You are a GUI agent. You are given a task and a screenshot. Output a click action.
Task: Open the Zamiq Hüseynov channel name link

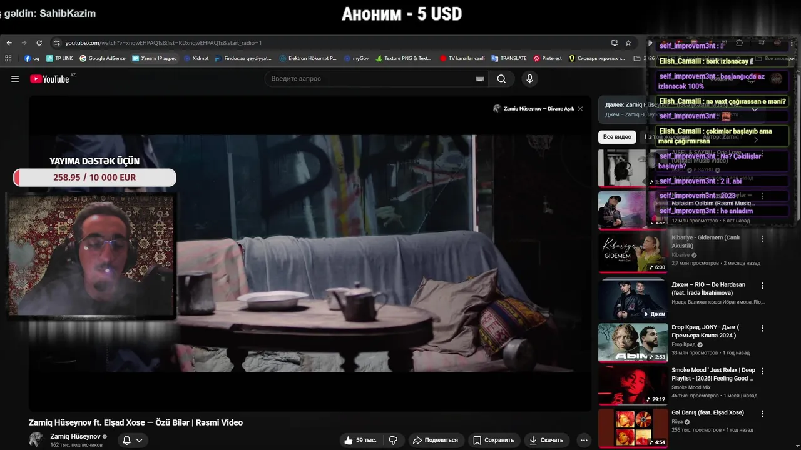pos(75,436)
